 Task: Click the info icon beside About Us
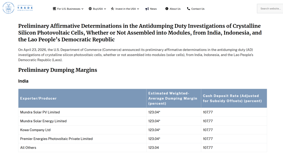[167, 9]
